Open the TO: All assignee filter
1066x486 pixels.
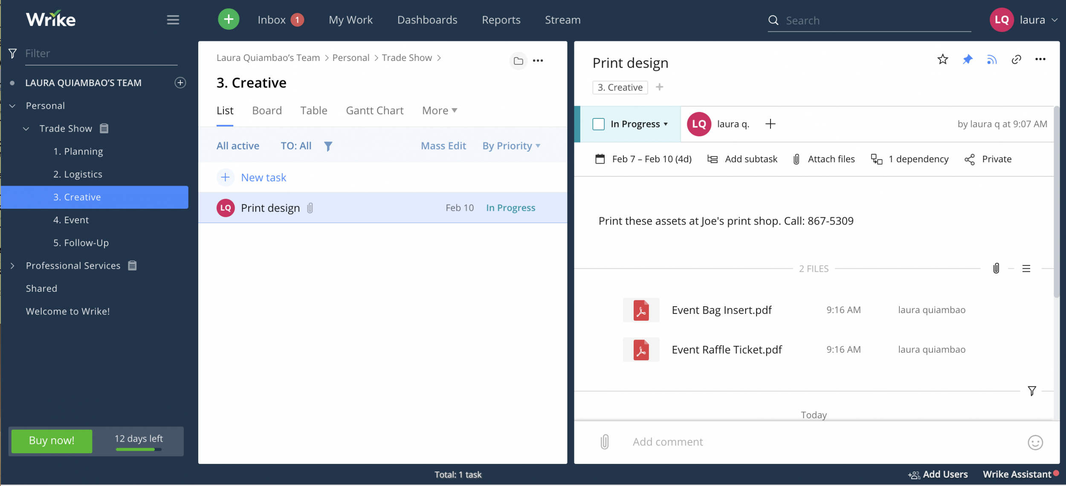coord(296,146)
